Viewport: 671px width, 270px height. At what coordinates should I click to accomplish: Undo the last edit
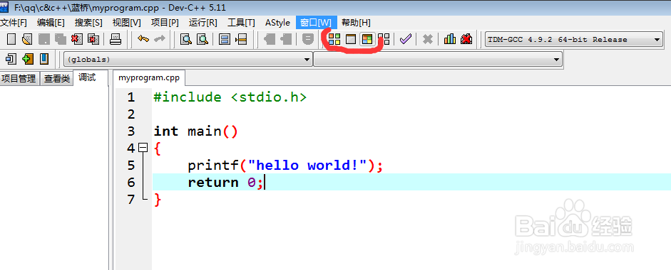point(143,39)
